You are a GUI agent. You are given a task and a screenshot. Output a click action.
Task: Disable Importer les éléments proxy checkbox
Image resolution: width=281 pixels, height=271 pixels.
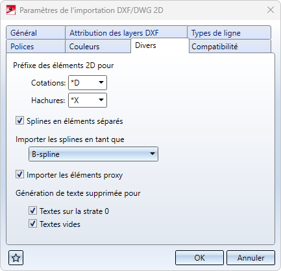pyautogui.click(x=19, y=174)
